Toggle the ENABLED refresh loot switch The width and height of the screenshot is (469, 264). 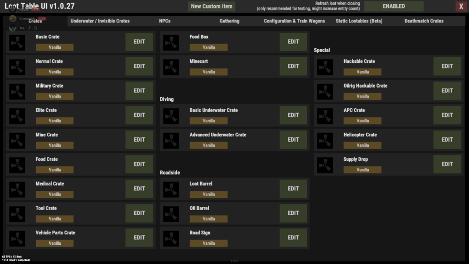point(393,7)
